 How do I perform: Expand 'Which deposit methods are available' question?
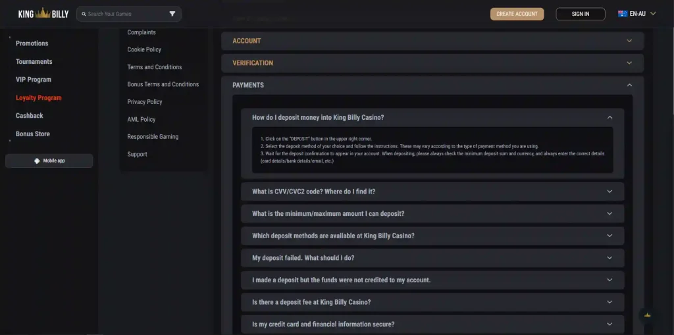pyautogui.click(x=432, y=236)
